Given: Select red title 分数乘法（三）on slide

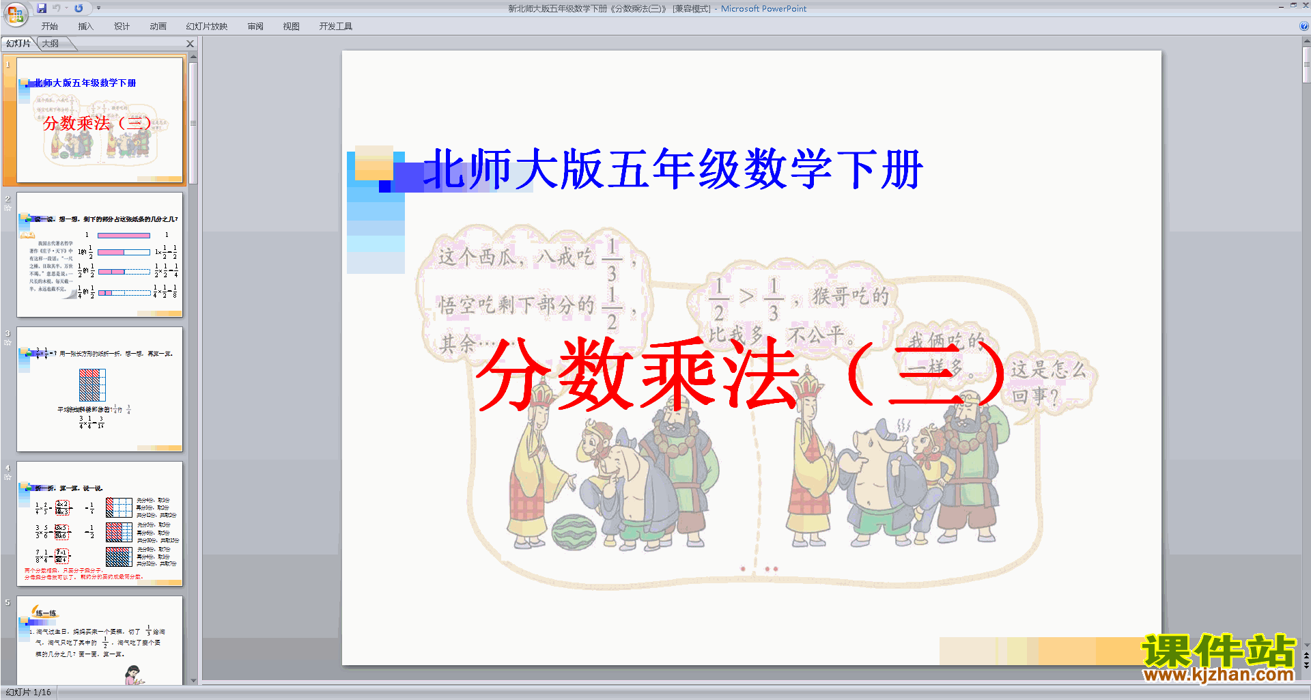Looking at the screenshot, I should pyautogui.click(x=741, y=374).
